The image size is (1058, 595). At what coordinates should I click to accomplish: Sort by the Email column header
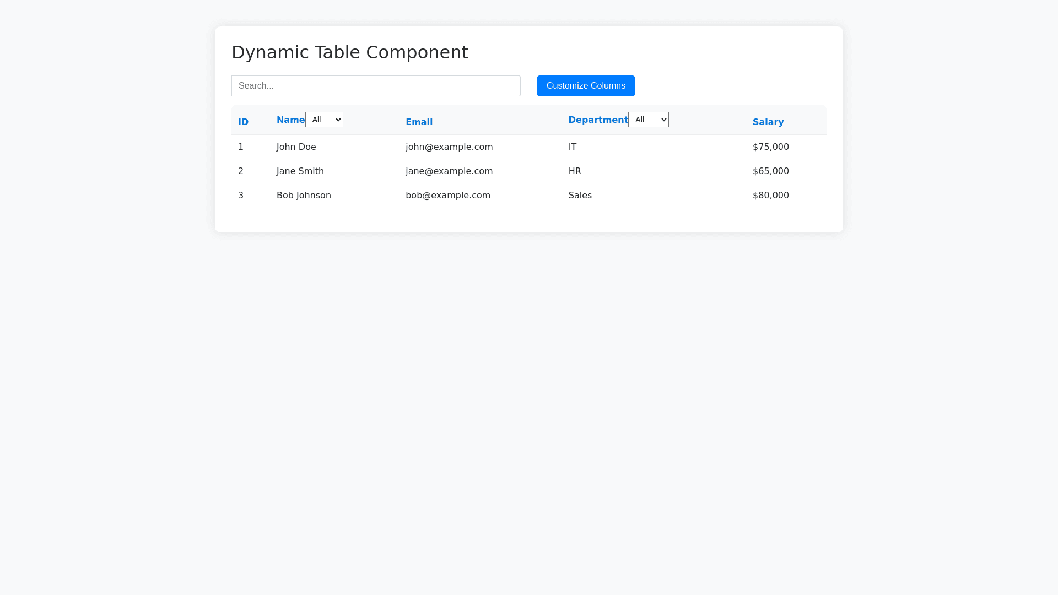419,122
